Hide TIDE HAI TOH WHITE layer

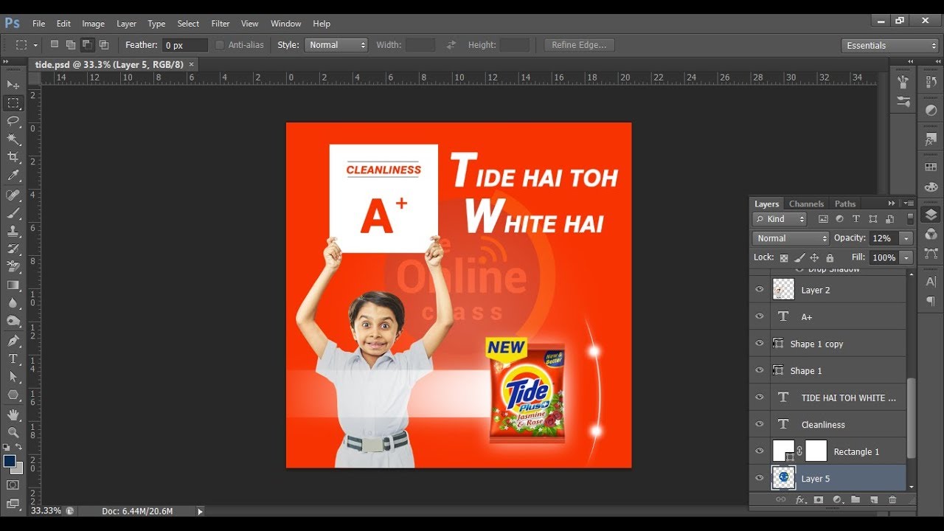click(760, 398)
